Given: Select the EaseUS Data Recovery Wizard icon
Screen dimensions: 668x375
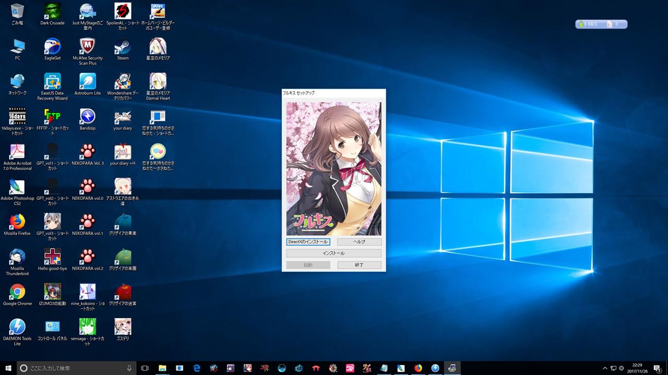Looking at the screenshot, I should tap(53, 87).
